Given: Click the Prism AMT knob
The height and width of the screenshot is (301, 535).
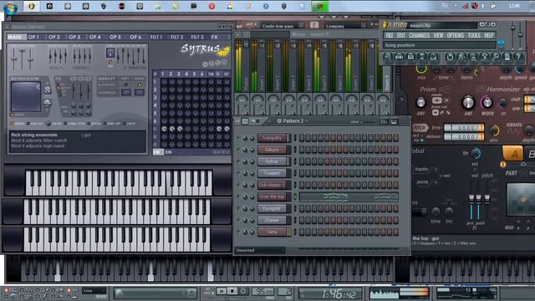Looking at the screenshot, I should coord(420,102).
